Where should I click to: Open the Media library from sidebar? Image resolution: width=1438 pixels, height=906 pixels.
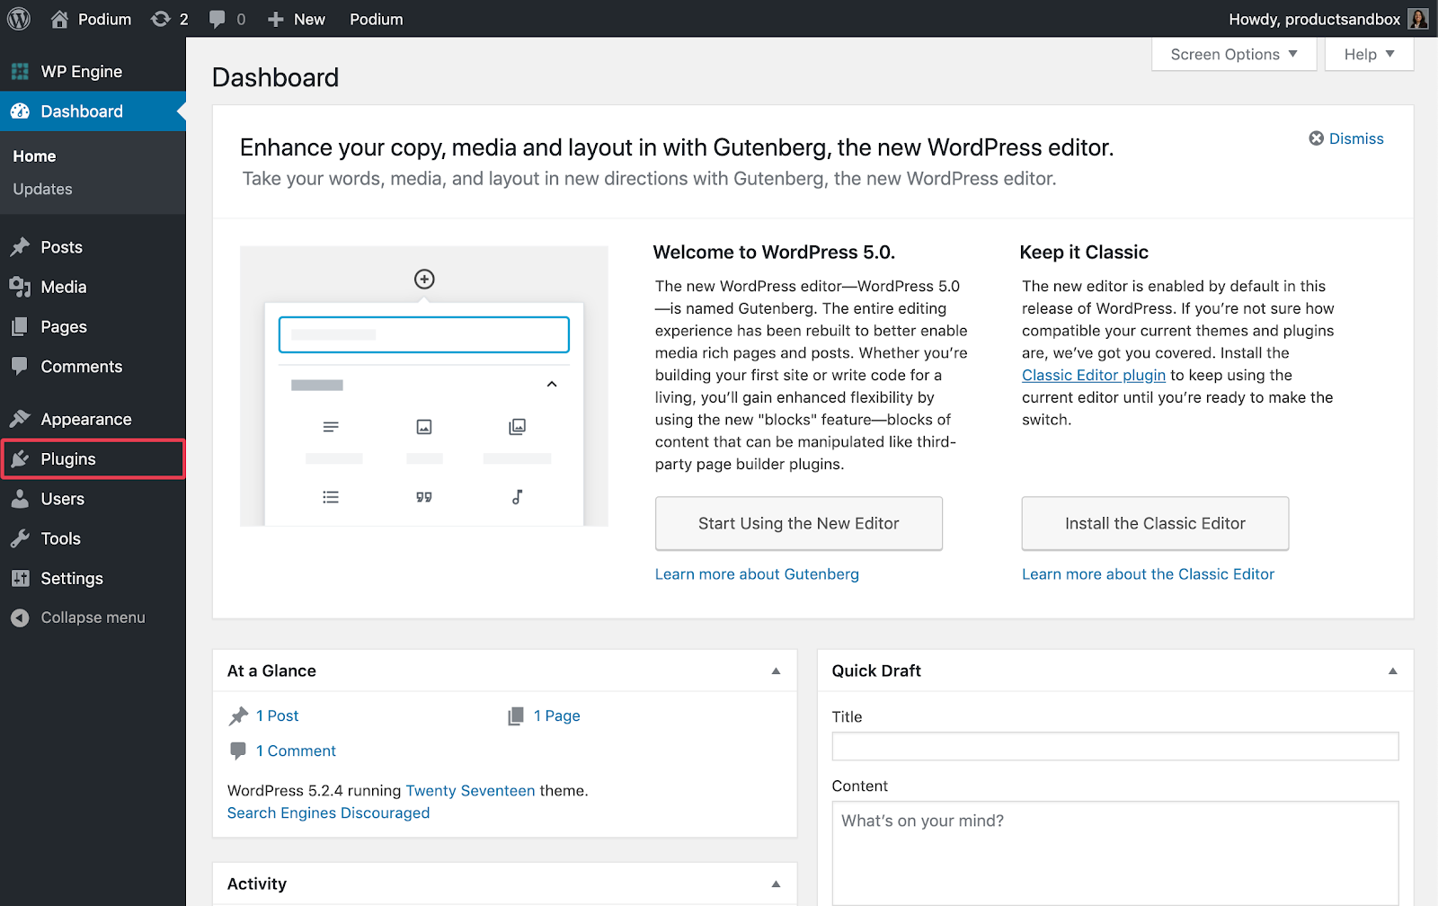pos(20,287)
